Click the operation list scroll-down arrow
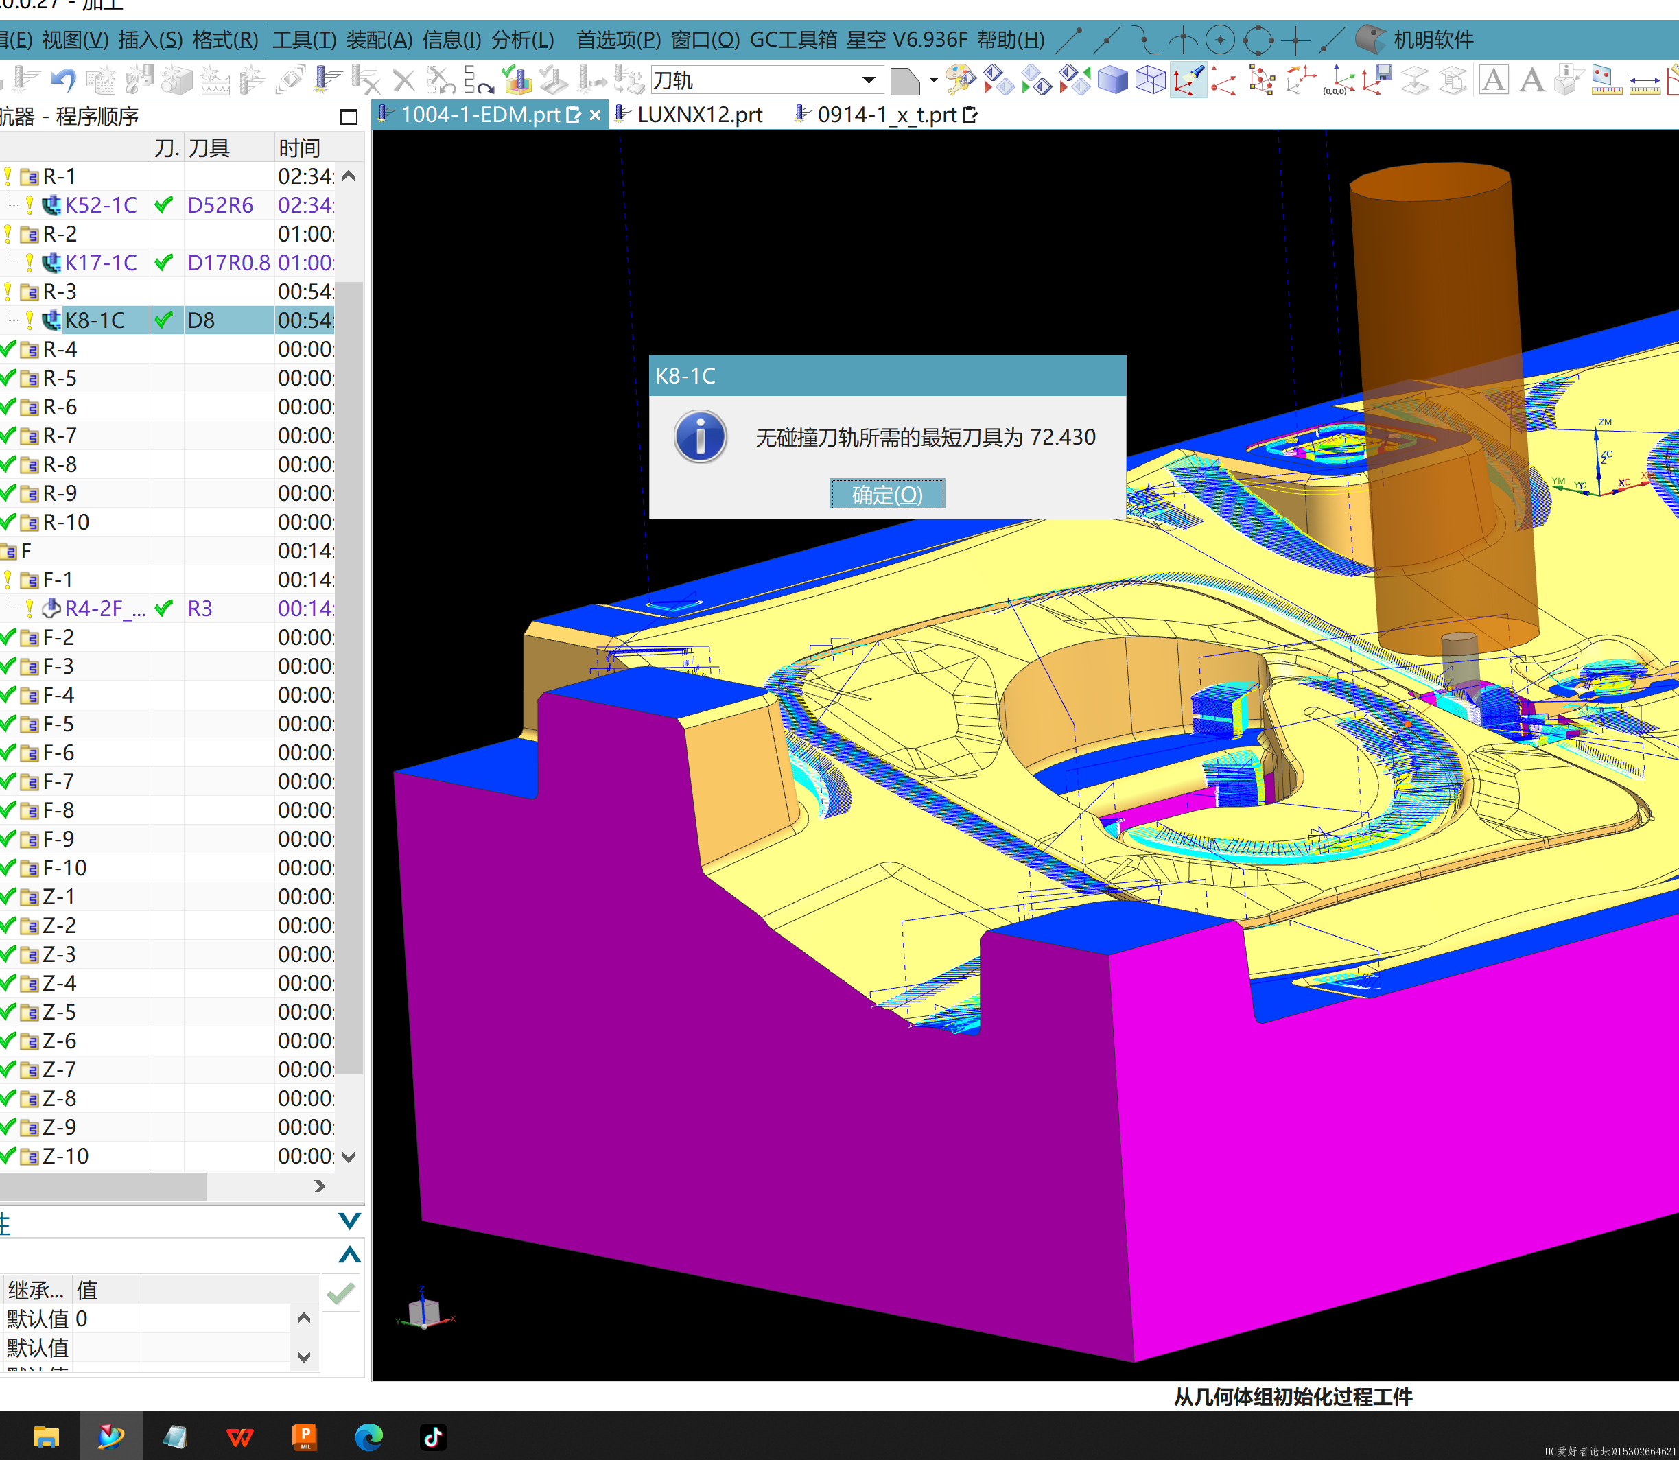 [x=349, y=1156]
